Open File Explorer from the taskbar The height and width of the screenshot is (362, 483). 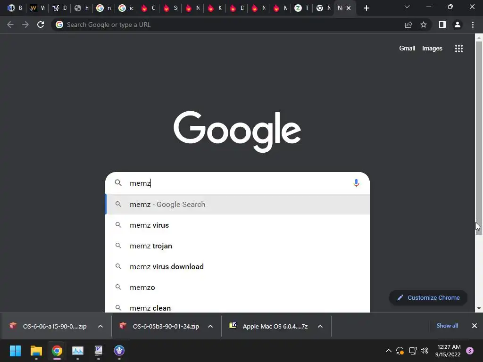[x=36, y=351]
